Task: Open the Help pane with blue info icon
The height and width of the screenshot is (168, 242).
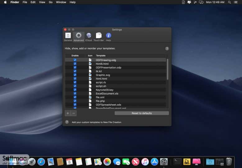Action: [x=108, y=37]
